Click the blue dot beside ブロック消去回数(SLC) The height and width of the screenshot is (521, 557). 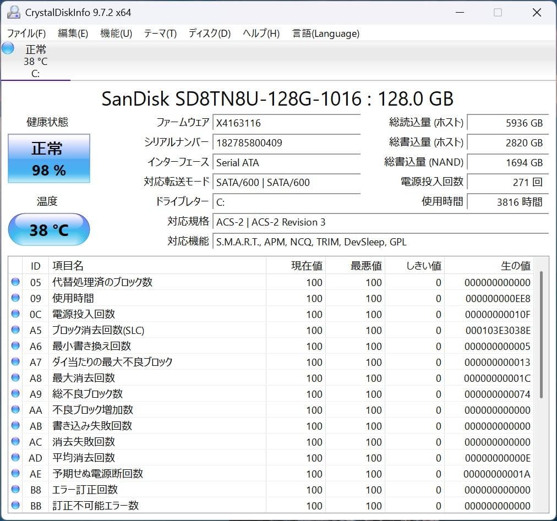pos(16,330)
